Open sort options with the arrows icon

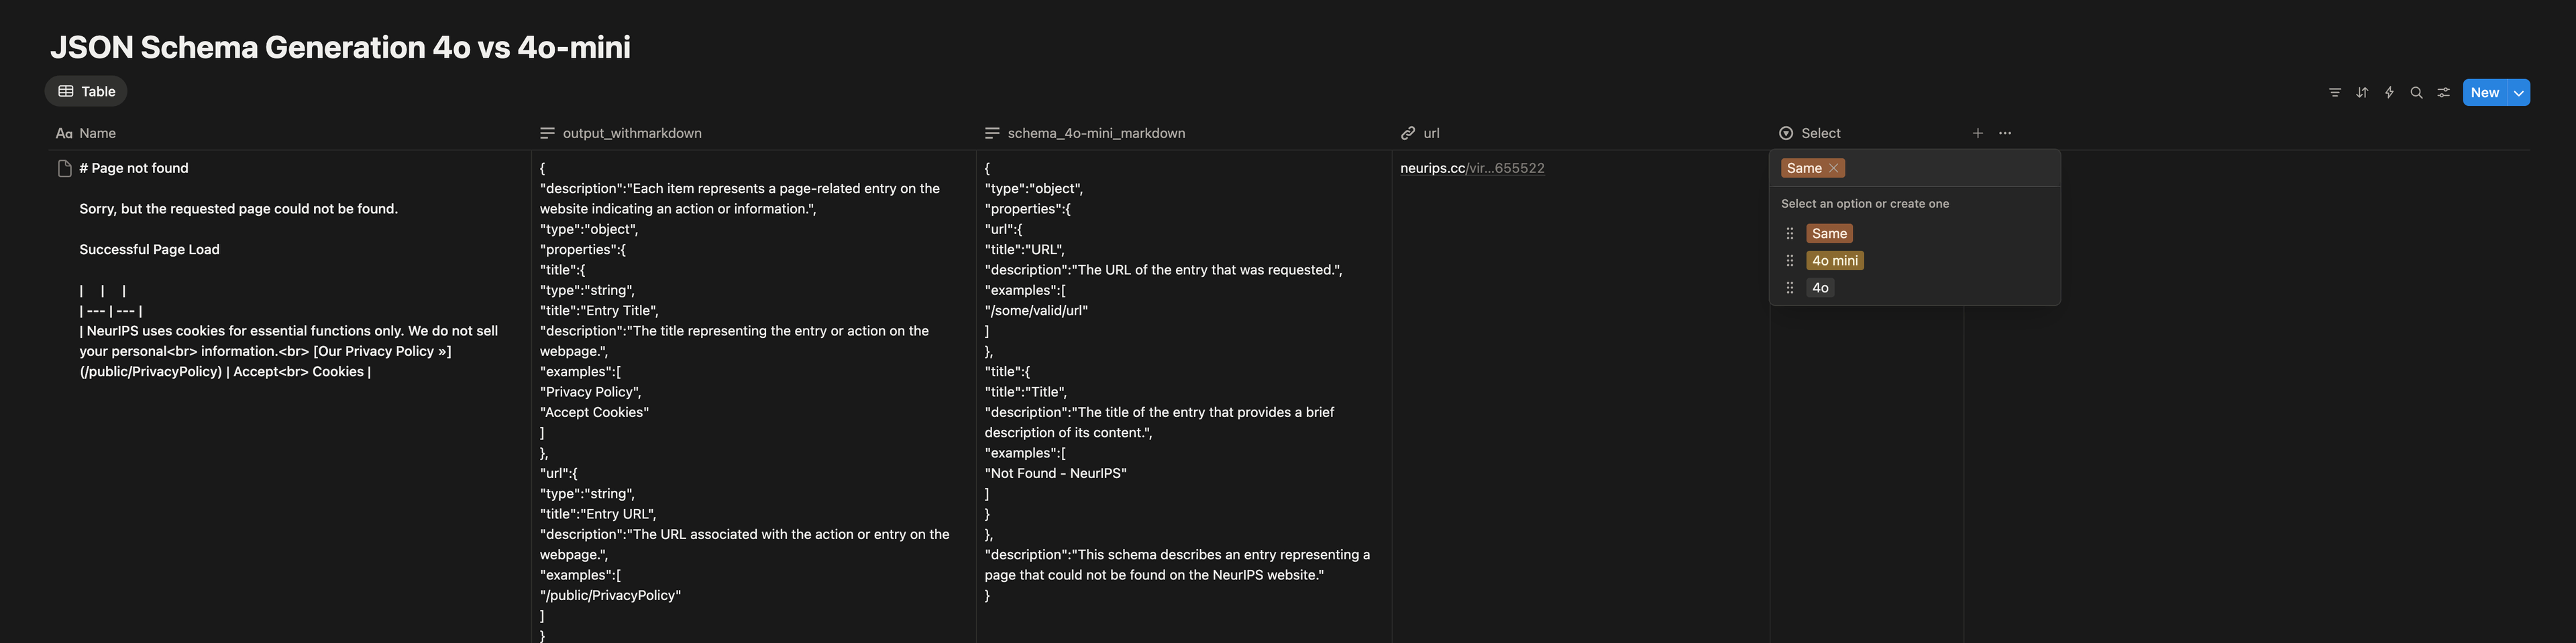[x=2362, y=91]
